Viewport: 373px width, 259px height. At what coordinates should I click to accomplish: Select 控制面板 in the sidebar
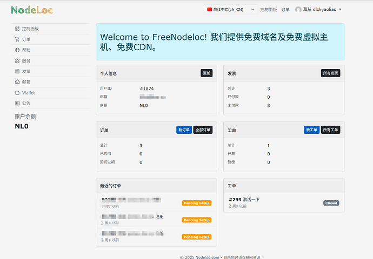tap(50, 29)
